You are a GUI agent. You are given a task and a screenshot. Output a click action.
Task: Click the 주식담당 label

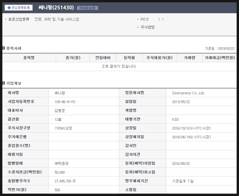(x=147, y=27)
